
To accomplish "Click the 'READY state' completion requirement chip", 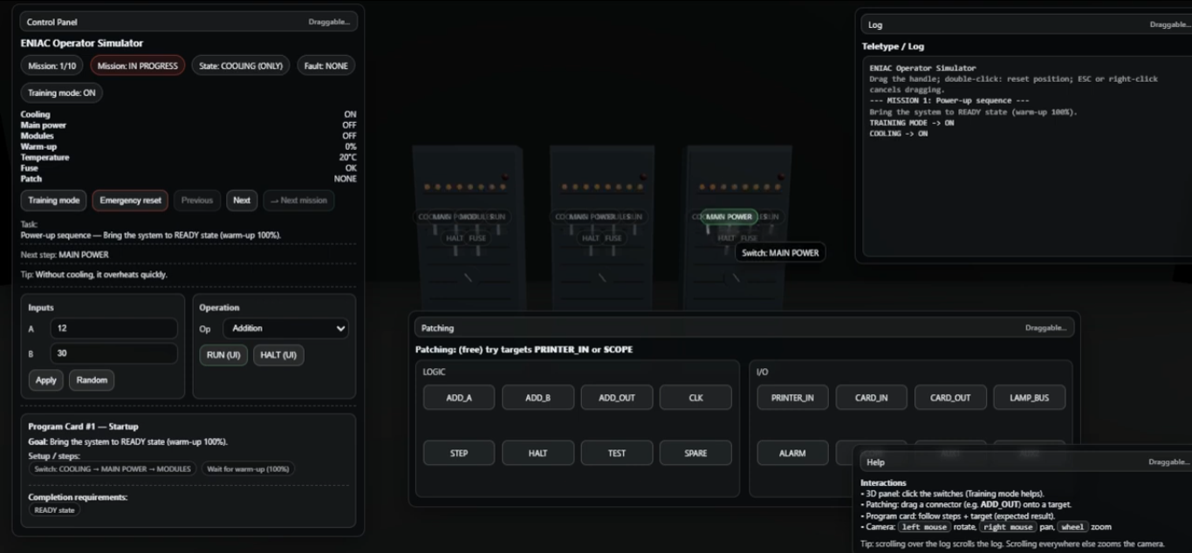I will point(54,510).
